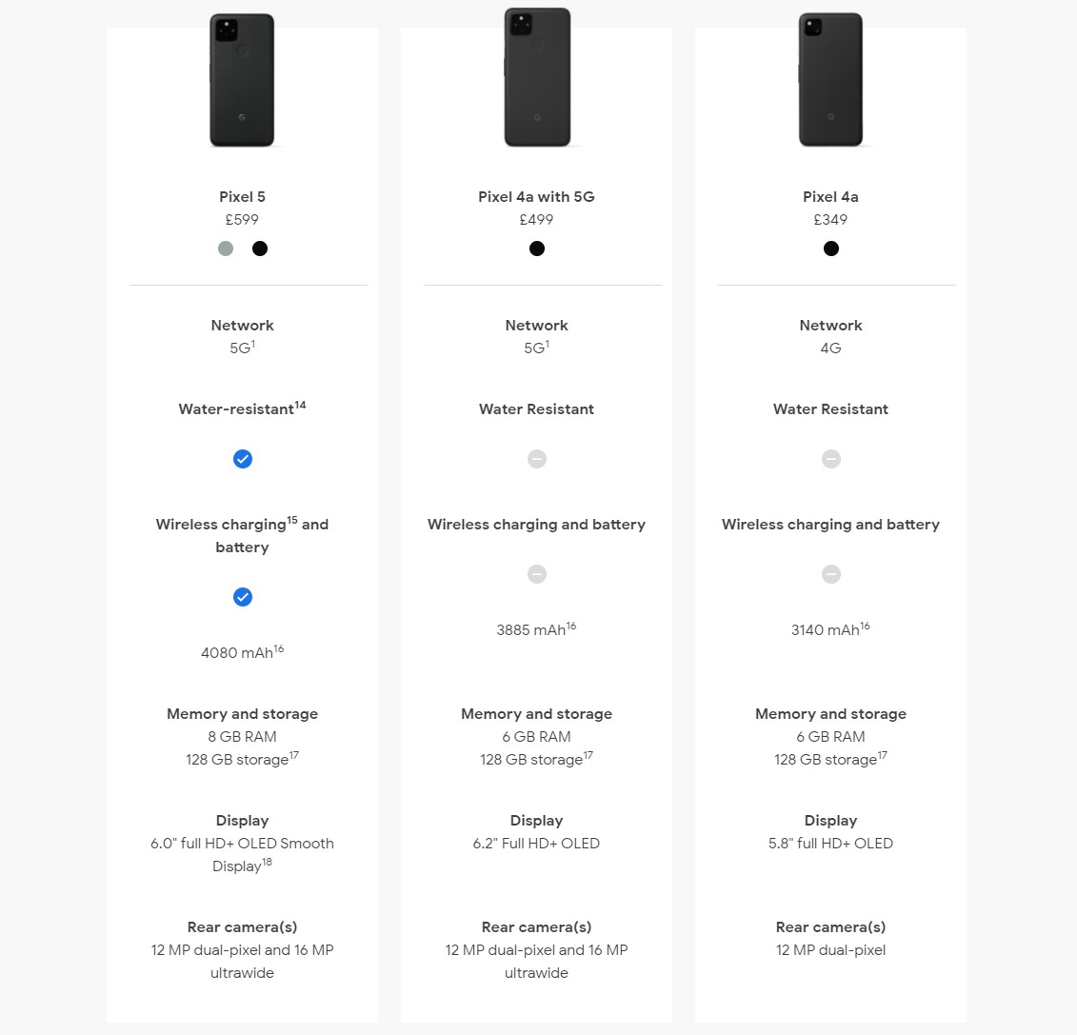Select the grey-green colour swatch for Pixel 5
Image resolution: width=1077 pixels, height=1035 pixels.
click(x=226, y=249)
